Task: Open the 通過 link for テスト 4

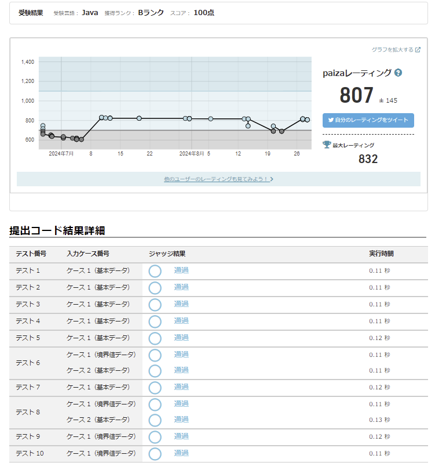Action: [x=181, y=321]
